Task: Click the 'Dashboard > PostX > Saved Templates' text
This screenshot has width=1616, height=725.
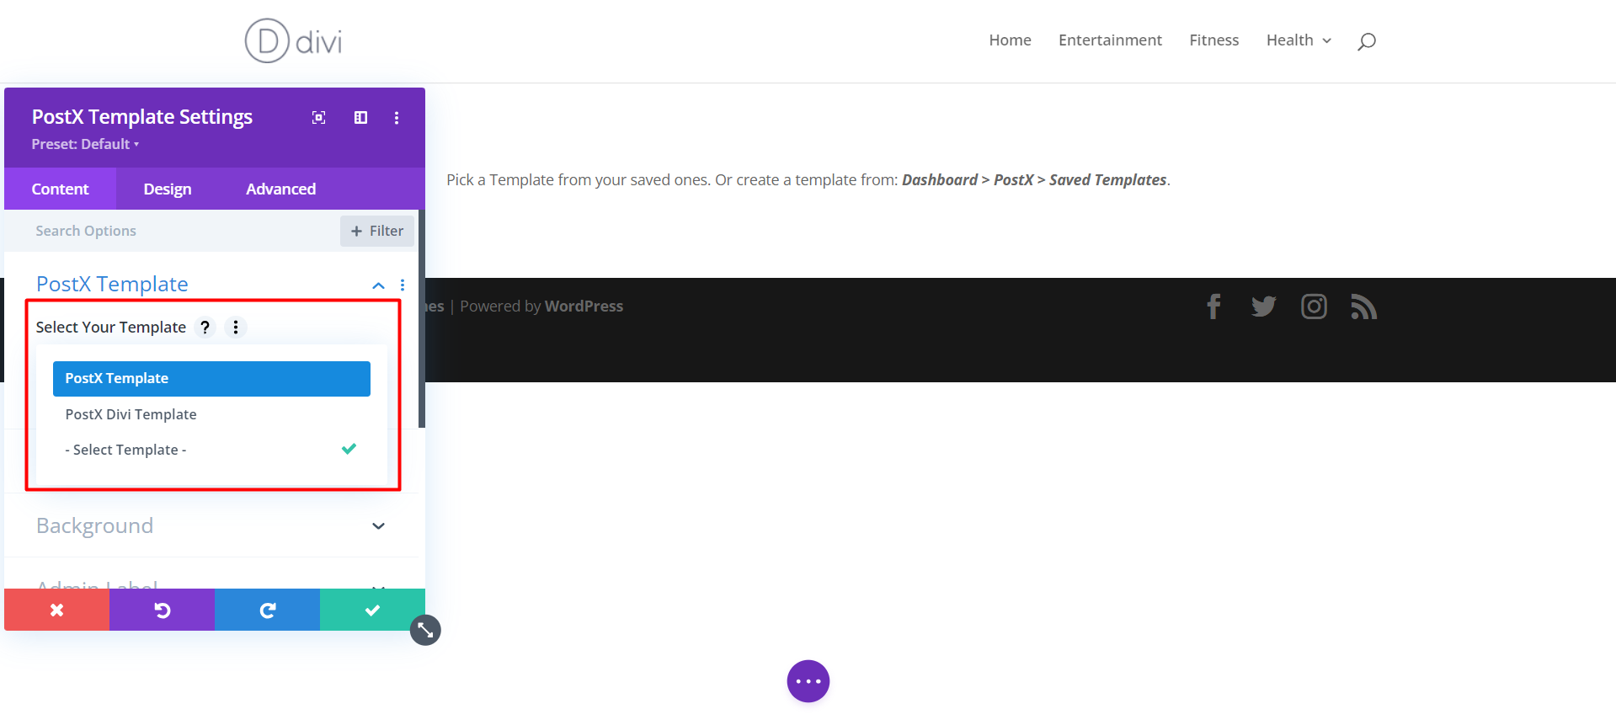Action: [x=1034, y=180]
